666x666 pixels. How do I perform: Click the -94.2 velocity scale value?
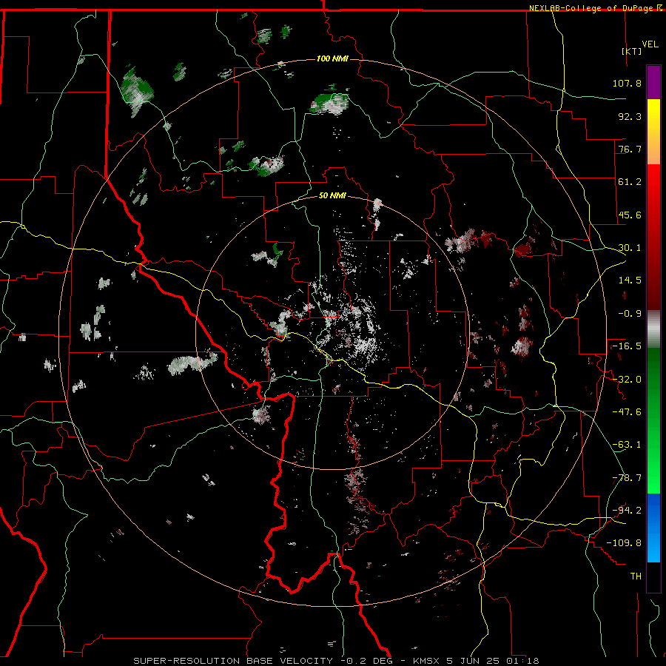(x=627, y=510)
